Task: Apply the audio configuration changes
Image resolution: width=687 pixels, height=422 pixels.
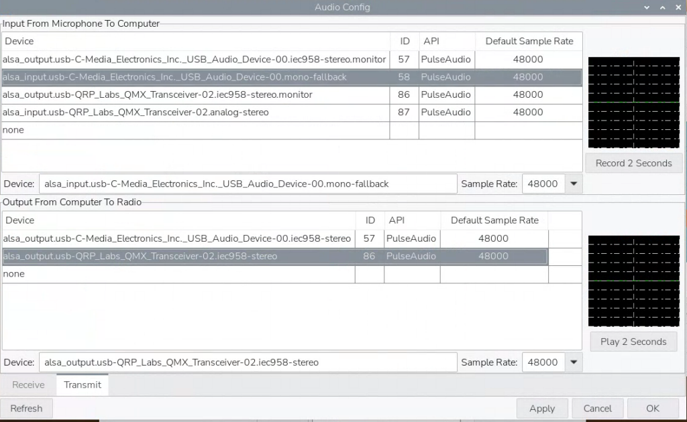Action: click(x=542, y=409)
